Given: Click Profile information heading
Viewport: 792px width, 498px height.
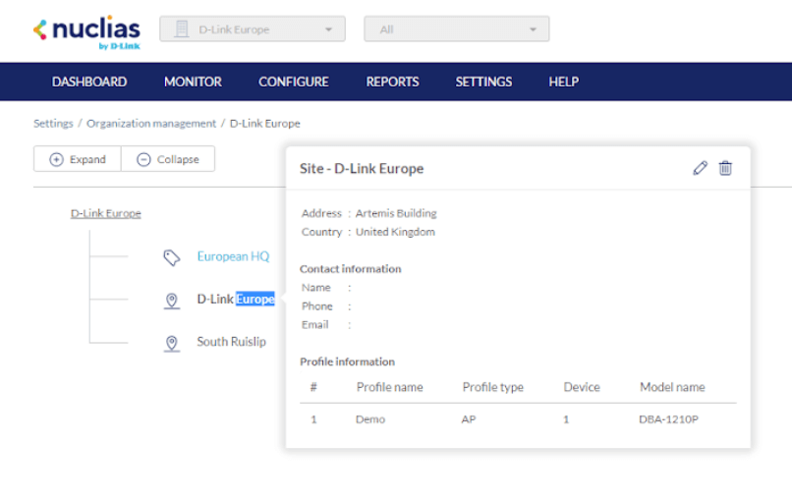Looking at the screenshot, I should (347, 361).
